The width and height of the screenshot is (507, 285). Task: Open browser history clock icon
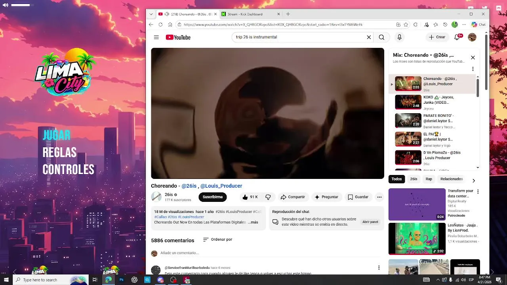(445, 25)
